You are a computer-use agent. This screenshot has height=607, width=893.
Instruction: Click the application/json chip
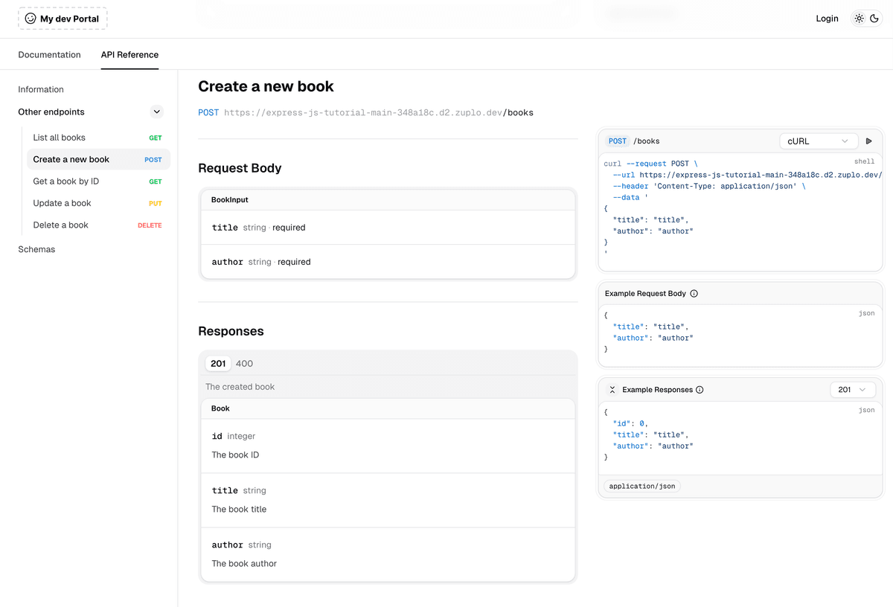pyautogui.click(x=641, y=486)
